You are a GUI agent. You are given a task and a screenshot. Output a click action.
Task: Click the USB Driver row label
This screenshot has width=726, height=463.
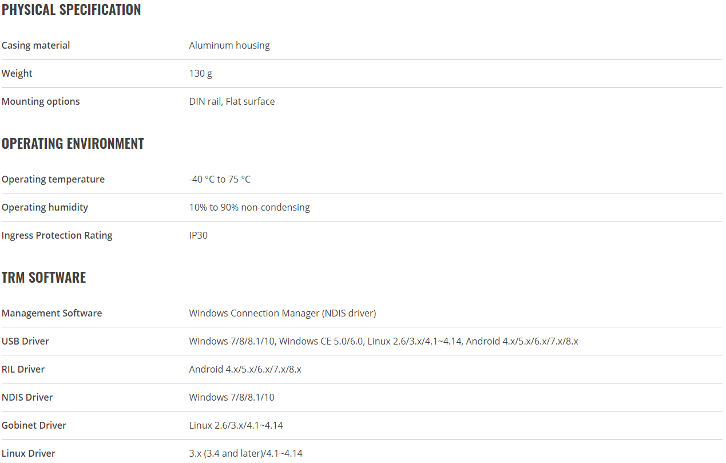pos(25,341)
